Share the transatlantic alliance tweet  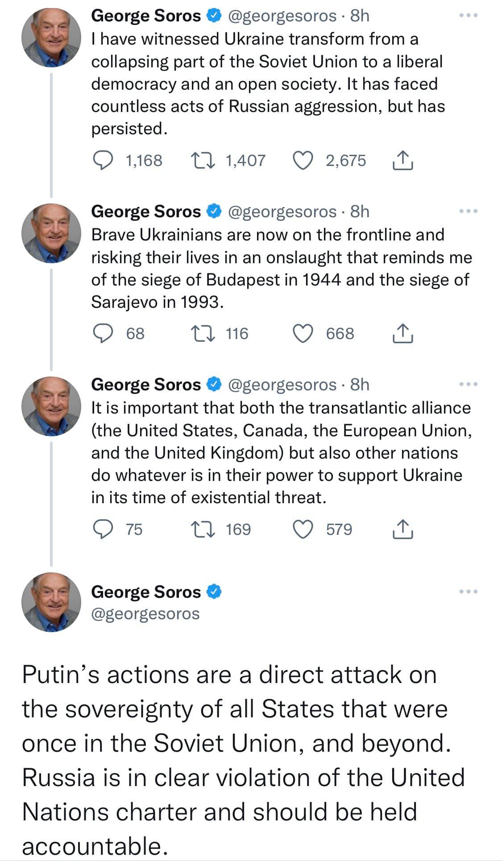(402, 530)
